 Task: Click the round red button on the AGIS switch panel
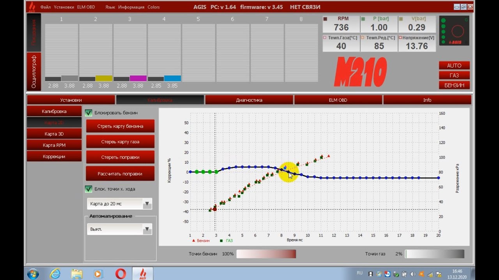pyautogui.click(x=458, y=31)
